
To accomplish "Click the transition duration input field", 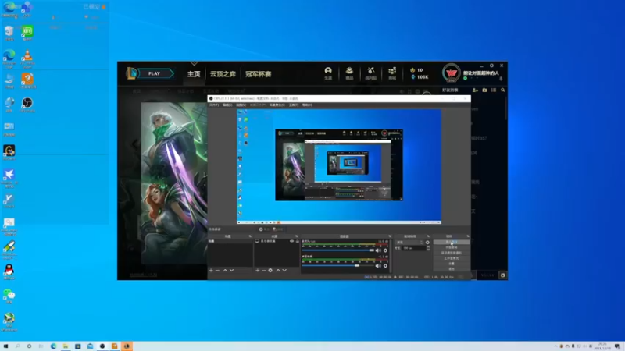I will [x=414, y=248].
